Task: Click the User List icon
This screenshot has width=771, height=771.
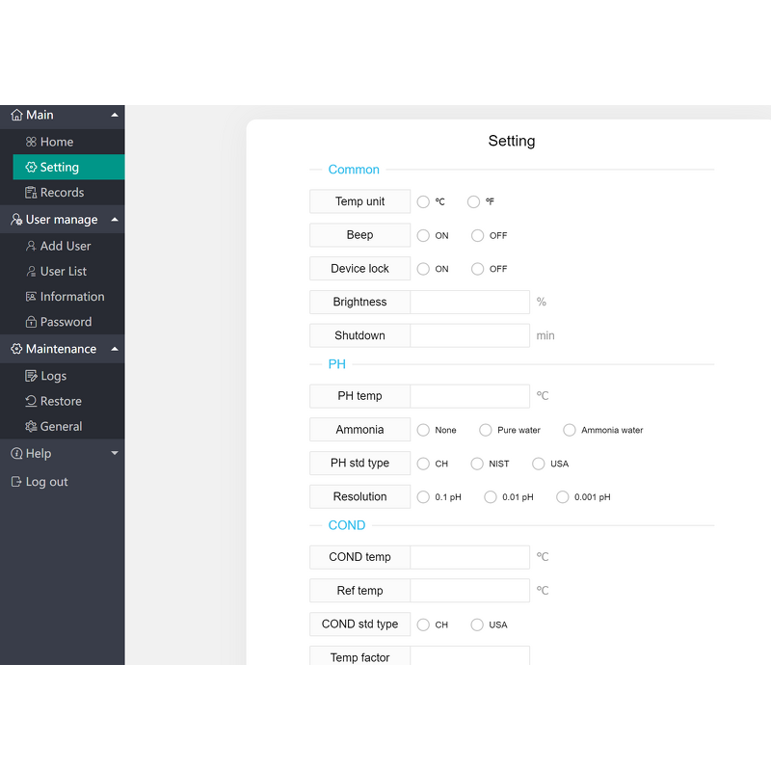Action: click(x=31, y=272)
